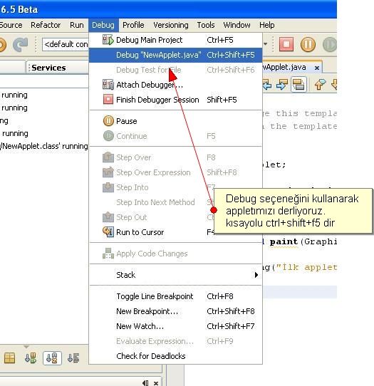Click the Debug Main Project menu icon
This screenshot has height=386, width=374.
[x=108, y=40]
